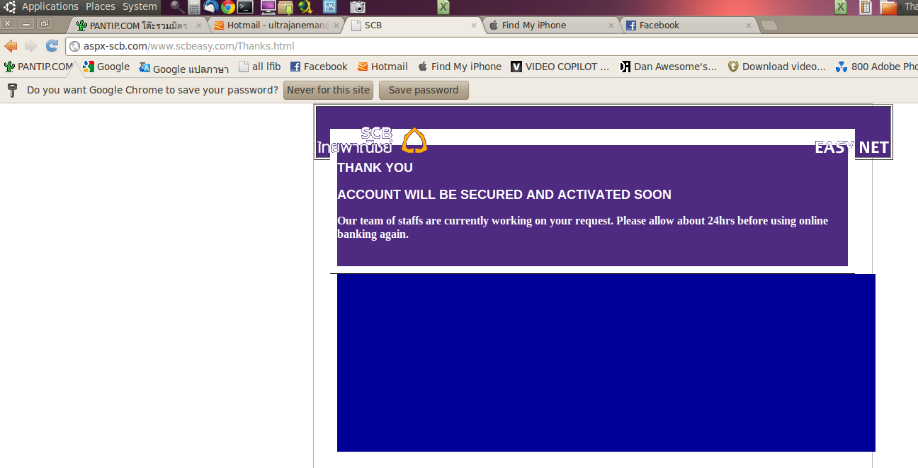The width and height of the screenshot is (918, 468).
Task: Close the Find My iPhone tab
Action: click(x=611, y=25)
